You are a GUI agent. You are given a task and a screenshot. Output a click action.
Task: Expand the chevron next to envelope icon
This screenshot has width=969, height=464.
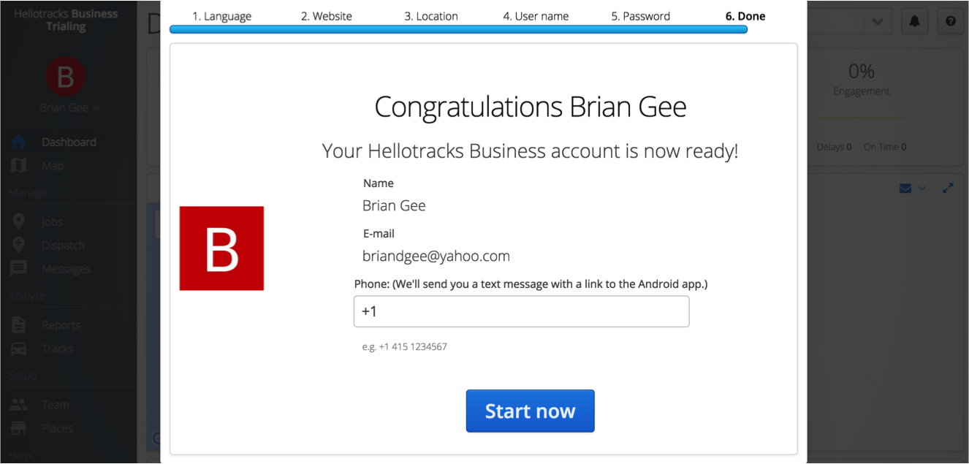[921, 189]
